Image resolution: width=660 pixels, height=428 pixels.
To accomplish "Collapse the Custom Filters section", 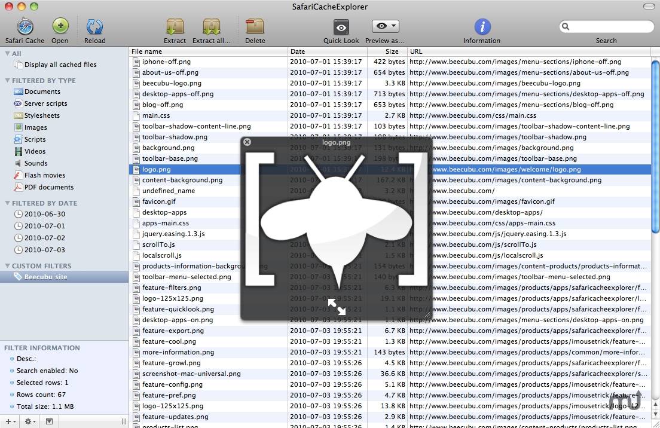I will [x=7, y=265].
